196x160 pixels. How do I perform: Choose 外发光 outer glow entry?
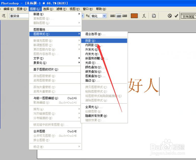[104, 49]
